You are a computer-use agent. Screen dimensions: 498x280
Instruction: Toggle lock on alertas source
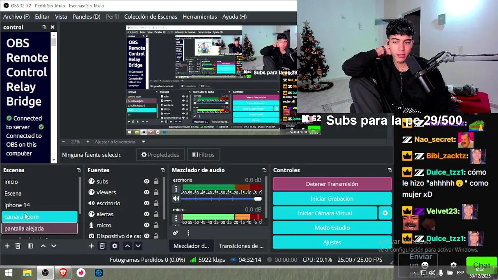[156, 214]
